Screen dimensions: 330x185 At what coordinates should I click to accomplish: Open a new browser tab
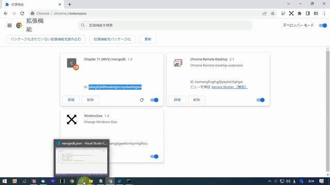70,5
